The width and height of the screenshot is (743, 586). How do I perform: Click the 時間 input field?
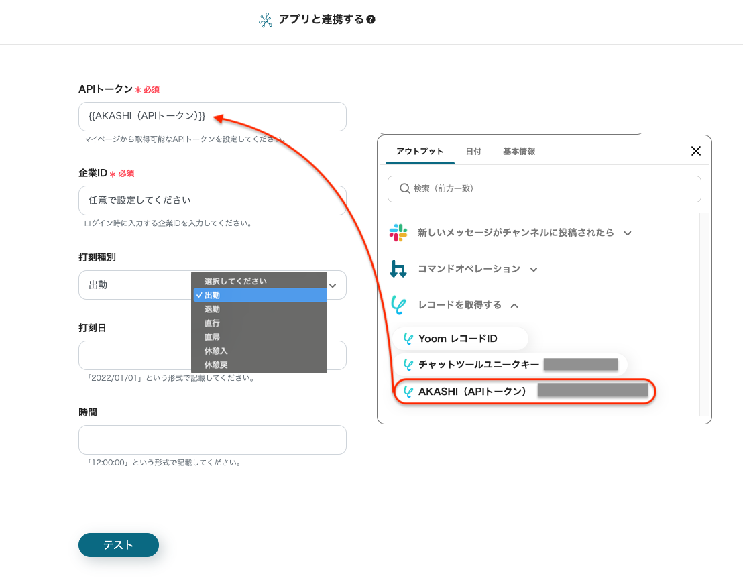pos(212,440)
